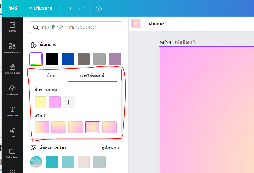Open the apps grid icon in the sidebar
This screenshot has height=173, width=254.
12,171
